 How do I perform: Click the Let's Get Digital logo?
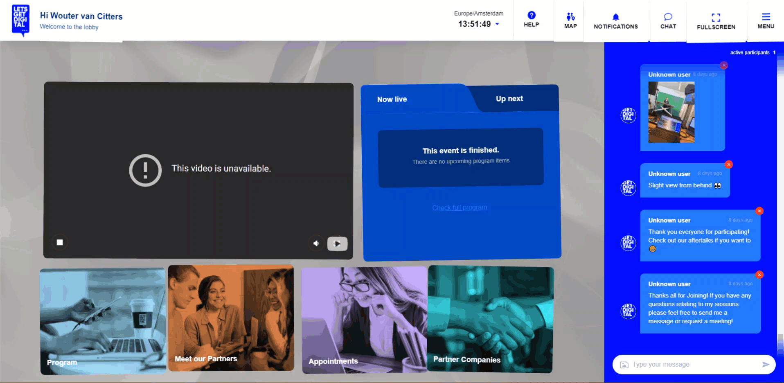[x=20, y=20]
